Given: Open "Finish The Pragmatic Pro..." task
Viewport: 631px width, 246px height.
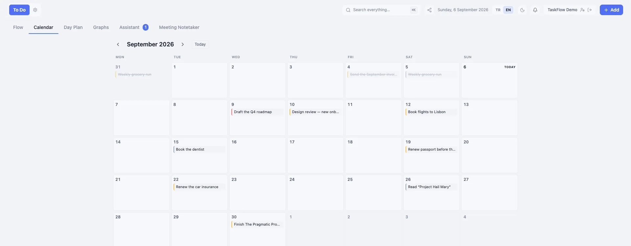Looking at the screenshot, I should tap(257, 224).
